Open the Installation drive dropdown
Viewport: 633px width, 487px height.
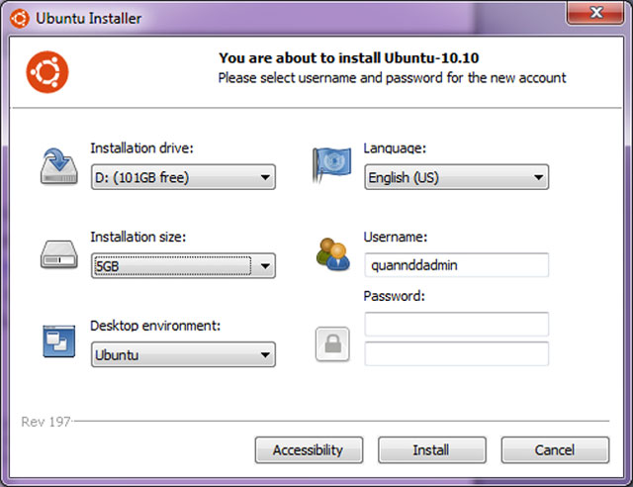click(x=183, y=178)
